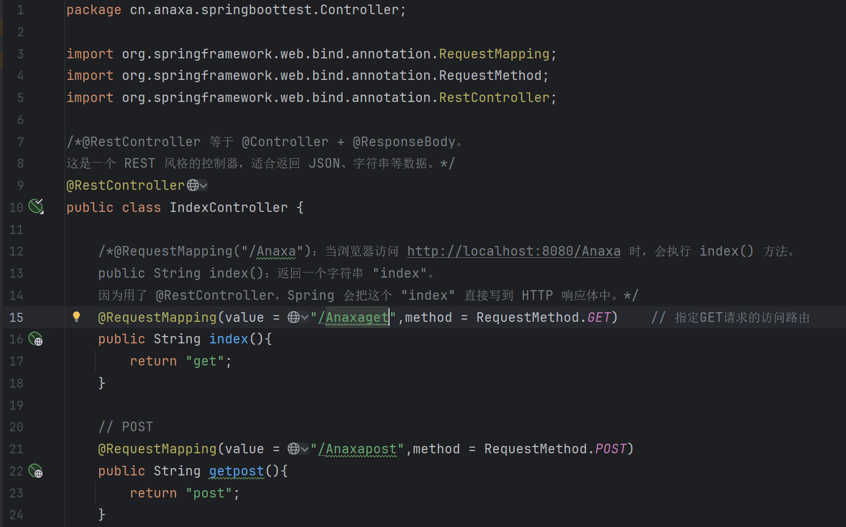Screen dimensions: 846x527
Task: Open the chevron dropdown before "/Anaxaget"
Action: click(305, 317)
